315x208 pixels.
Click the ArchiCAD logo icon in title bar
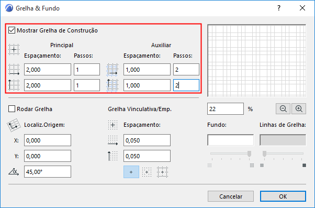[x=9, y=8]
